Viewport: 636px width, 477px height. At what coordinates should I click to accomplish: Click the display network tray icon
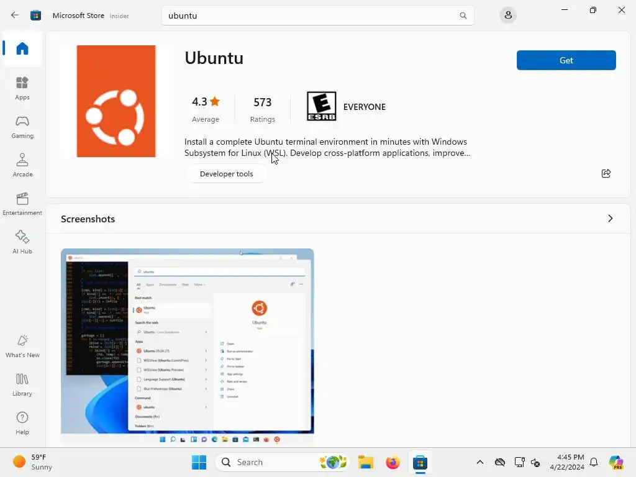tap(520, 462)
